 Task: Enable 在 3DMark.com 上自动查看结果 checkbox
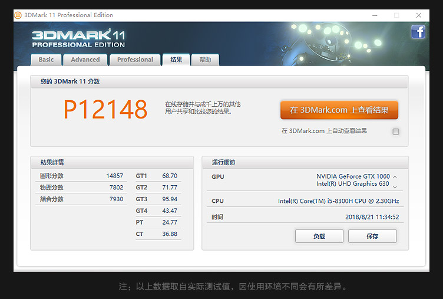396,132
